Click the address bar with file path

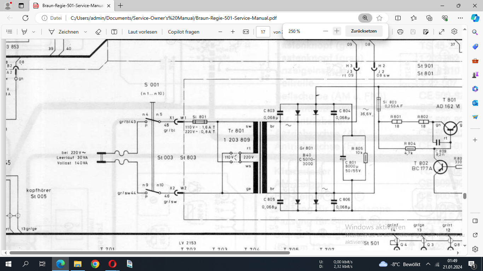[x=173, y=18]
